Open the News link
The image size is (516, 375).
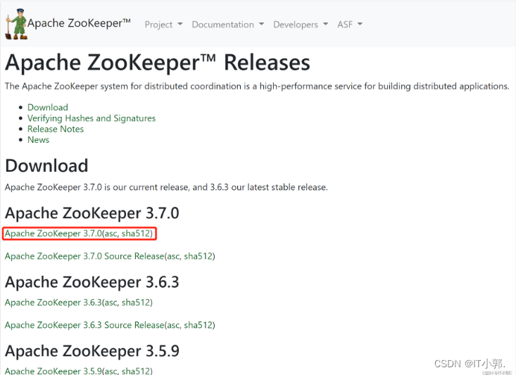tap(38, 140)
